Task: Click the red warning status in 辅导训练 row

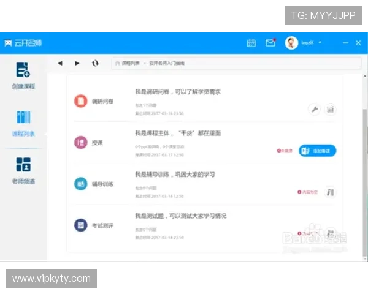Action: point(307,192)
